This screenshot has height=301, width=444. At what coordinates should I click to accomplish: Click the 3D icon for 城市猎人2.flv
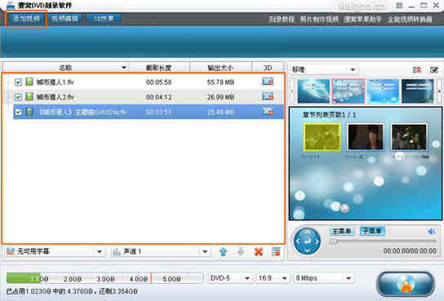[268, 96]
